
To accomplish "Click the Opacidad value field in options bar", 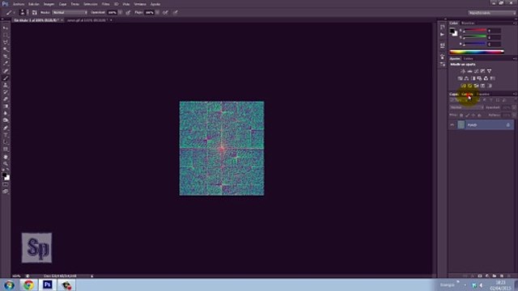I will coord(113,13).
